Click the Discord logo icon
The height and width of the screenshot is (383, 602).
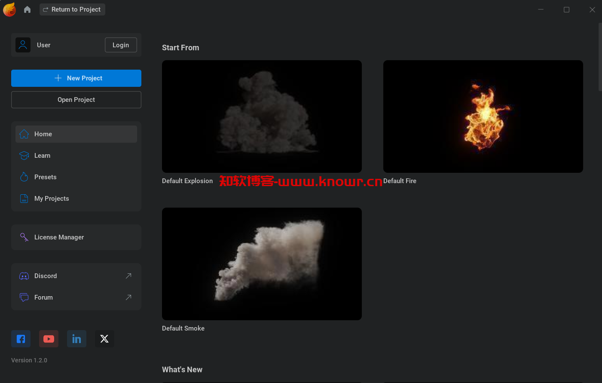24,276
